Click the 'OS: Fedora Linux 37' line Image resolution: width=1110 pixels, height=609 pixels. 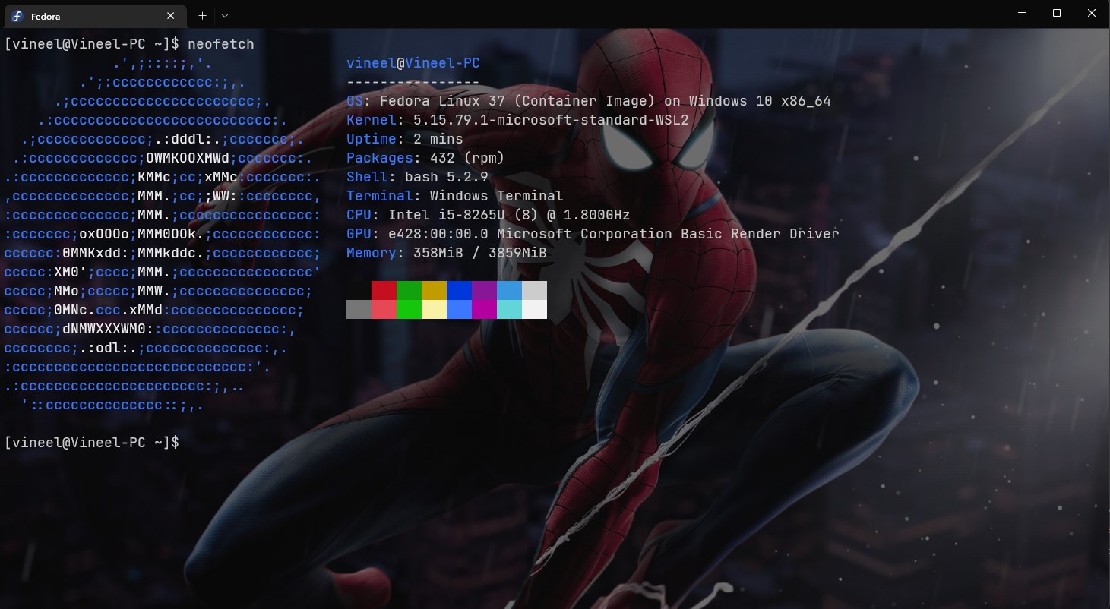(589, 101)
